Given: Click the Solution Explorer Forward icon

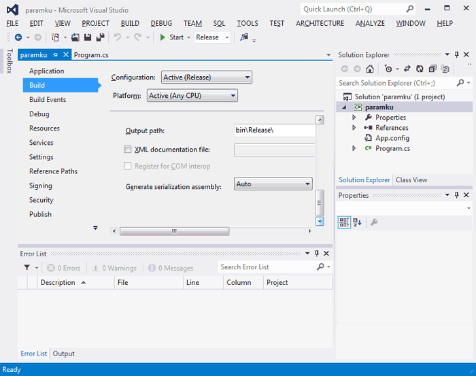Looking at the screenshot, I should pos(357,69).
